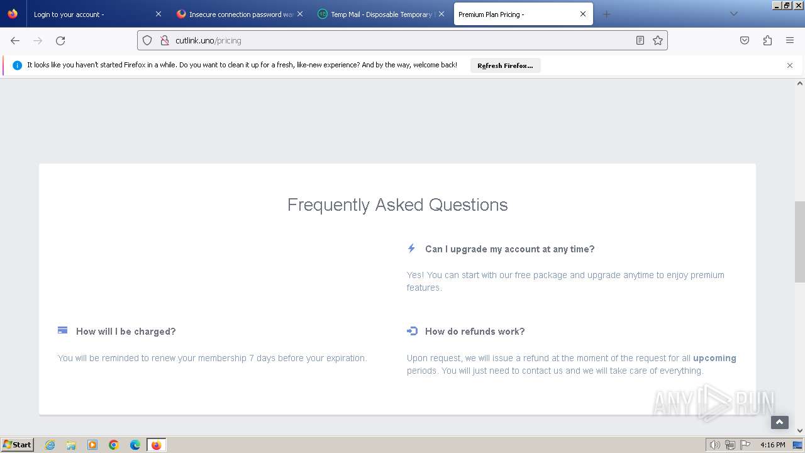The width and height of the screenshot is (805, 453).
Task: Focus the address bar with cutlink.uno/pricing
Action: (x=402, y=40)
